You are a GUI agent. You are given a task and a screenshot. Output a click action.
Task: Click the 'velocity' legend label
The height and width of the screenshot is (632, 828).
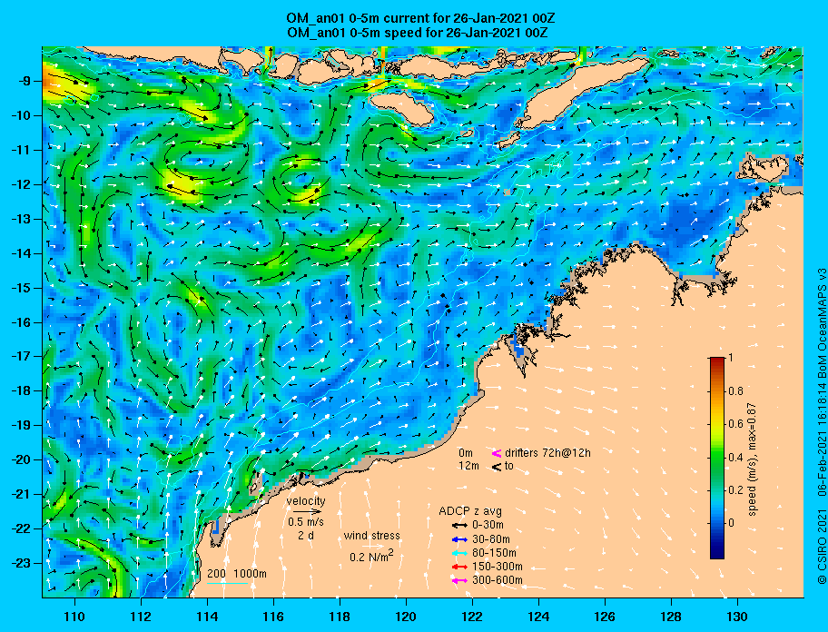(x=306, y=501)
